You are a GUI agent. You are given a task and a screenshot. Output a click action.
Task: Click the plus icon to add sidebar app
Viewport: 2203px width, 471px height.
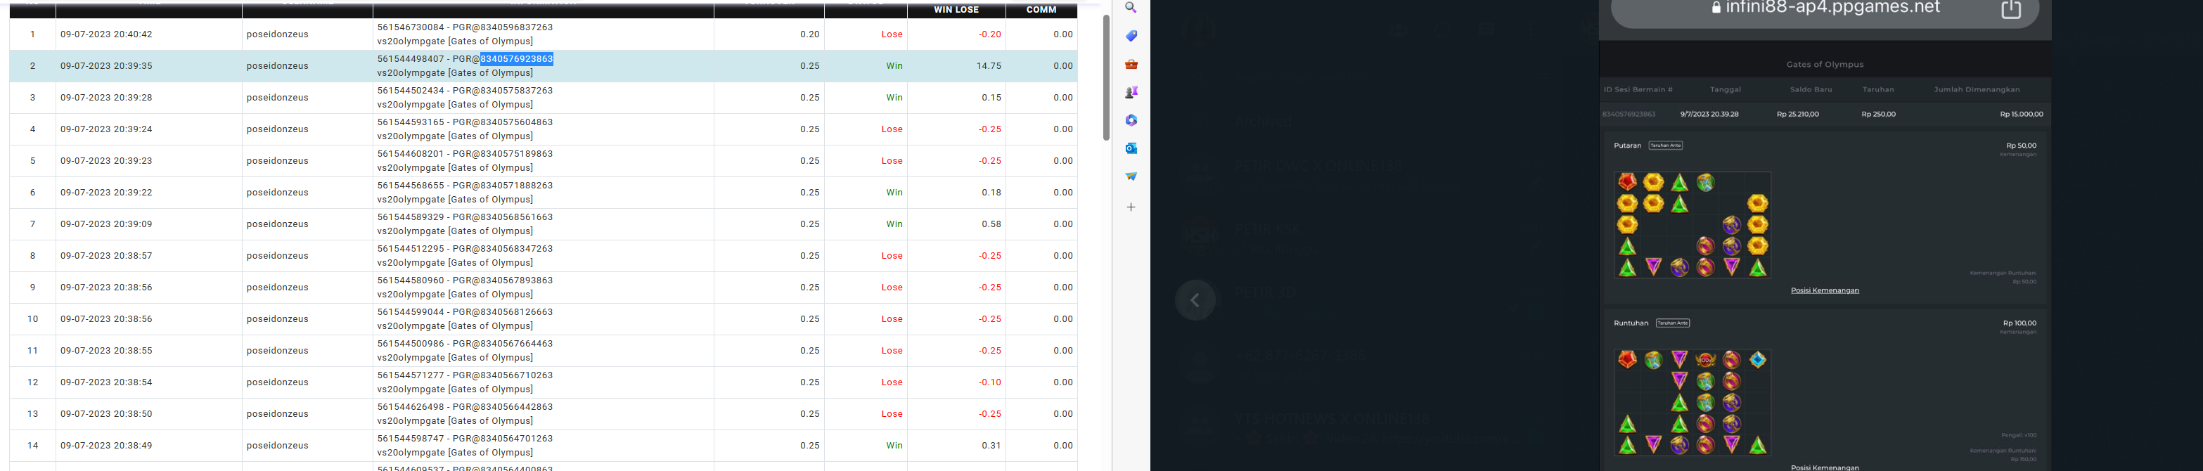(x=1131, y=207)
